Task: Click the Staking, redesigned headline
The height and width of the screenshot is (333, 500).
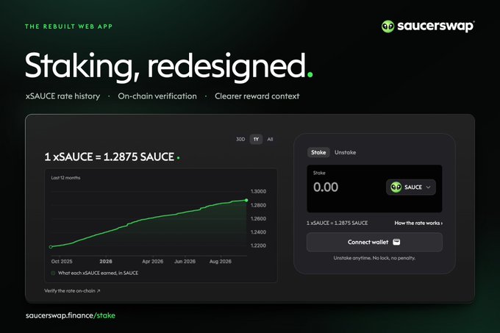Action: pos(168,66)
